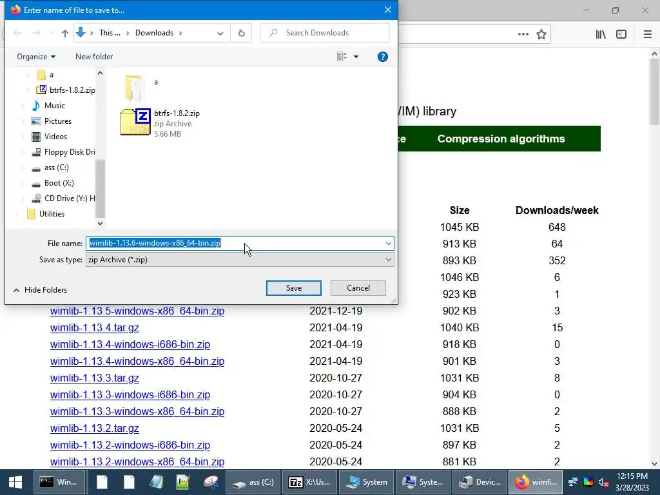Click the Save button

pos(294,288)
